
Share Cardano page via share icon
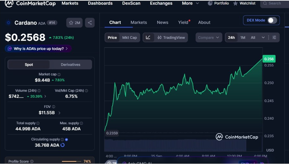[90, 23]
